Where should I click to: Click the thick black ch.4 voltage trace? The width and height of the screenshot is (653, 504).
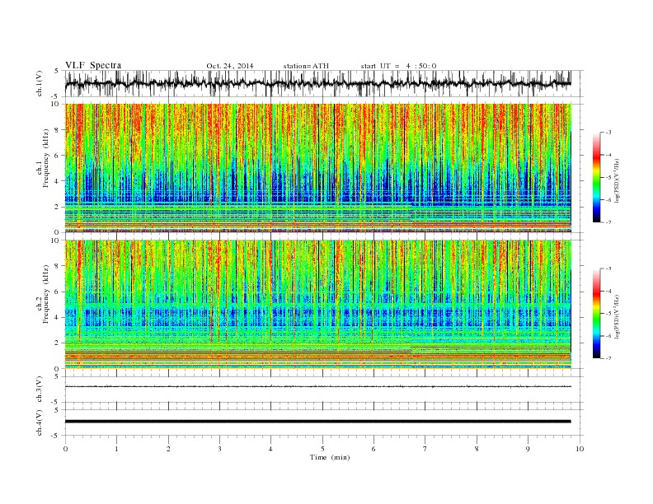[x=317, y=422]
